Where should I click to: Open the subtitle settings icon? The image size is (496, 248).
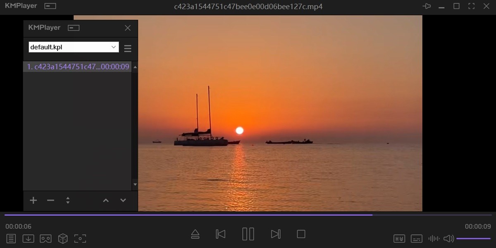click(x=416, y=238)
